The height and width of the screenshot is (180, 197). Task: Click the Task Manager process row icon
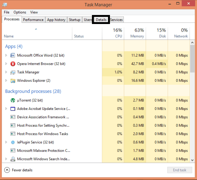[13, 72]
